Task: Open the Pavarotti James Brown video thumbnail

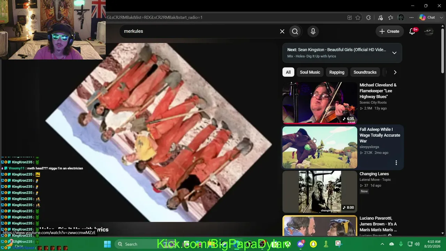Action: 320,226
